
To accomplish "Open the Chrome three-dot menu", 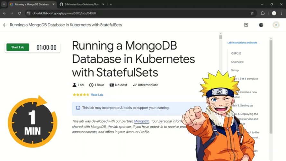I will coord(282,13).
